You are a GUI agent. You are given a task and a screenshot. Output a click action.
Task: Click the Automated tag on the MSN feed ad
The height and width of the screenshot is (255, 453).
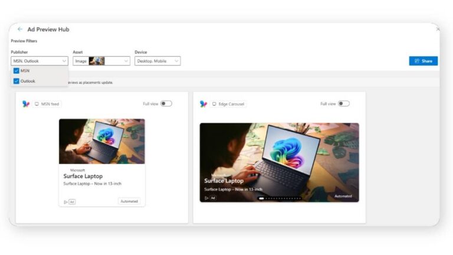click(129, 201)
